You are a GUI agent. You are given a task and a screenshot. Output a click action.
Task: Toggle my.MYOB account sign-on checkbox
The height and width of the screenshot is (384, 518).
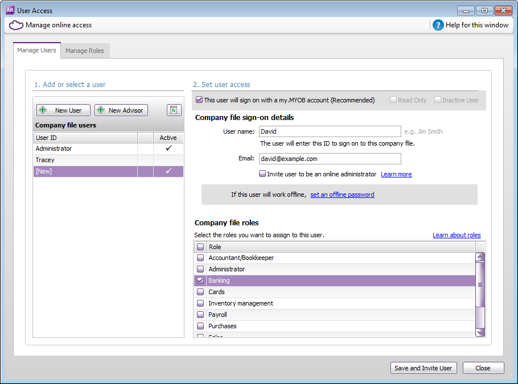point(199,100)
